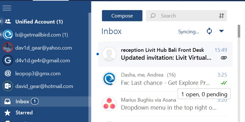Click the Inbox heading

click(111, 31)
